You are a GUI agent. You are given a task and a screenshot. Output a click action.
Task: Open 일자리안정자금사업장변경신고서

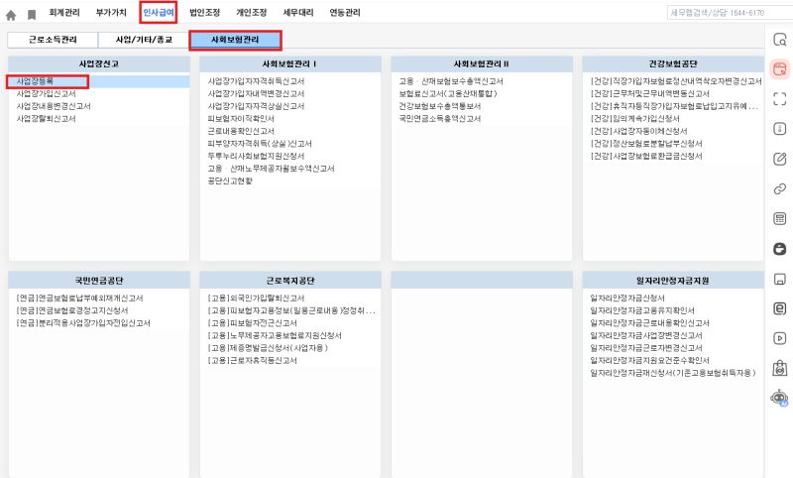646,336
